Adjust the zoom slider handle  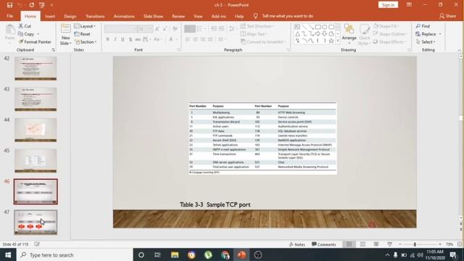point(415,244)
